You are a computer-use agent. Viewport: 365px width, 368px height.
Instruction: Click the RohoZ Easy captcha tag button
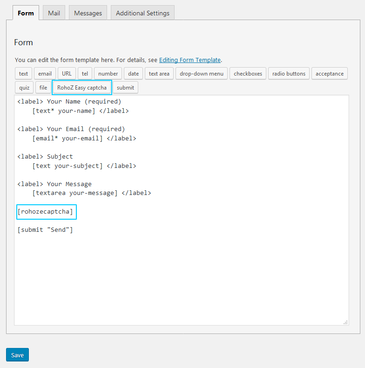pyautogui.click(x=82, y=88)
